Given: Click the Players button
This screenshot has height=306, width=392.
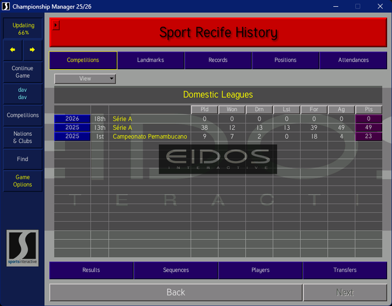Looking at the screenshot, I should [260, 270].
